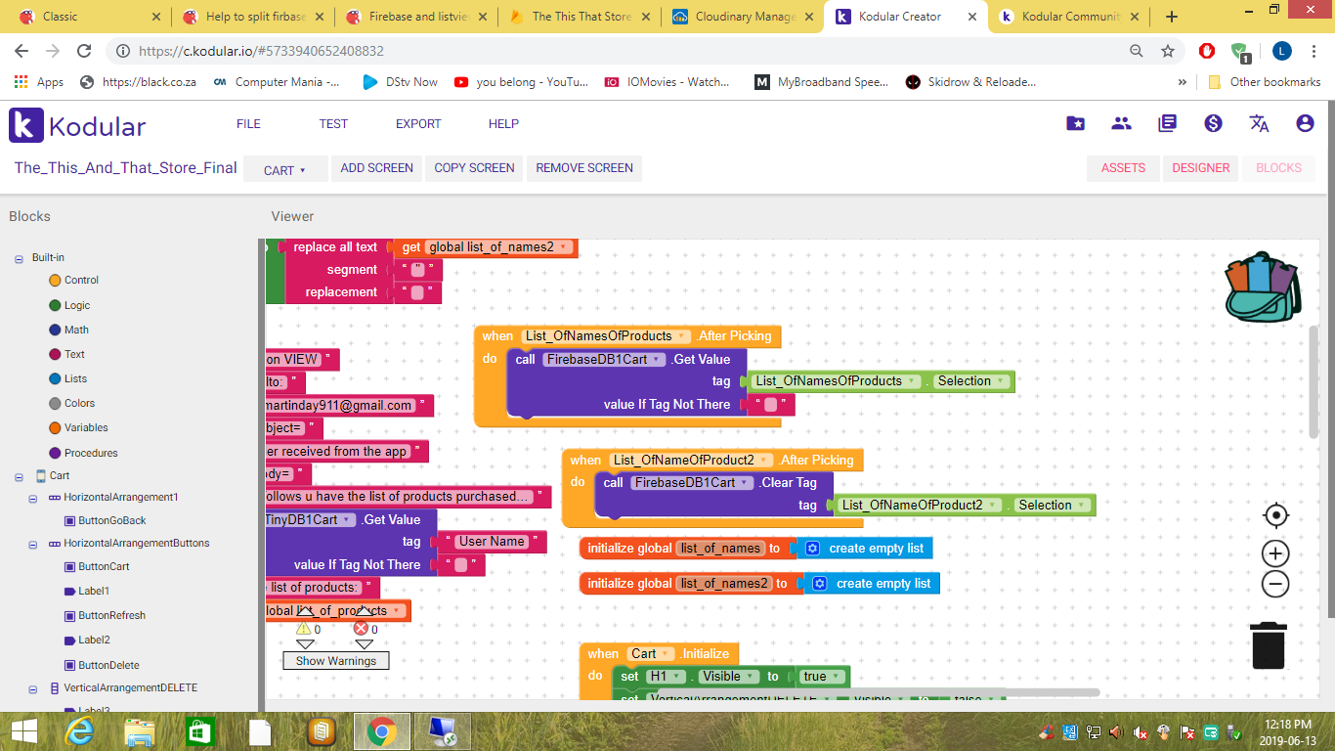Zoom in on the blocks workspace
1335x751 pixels.
(x=1275, y=553)
